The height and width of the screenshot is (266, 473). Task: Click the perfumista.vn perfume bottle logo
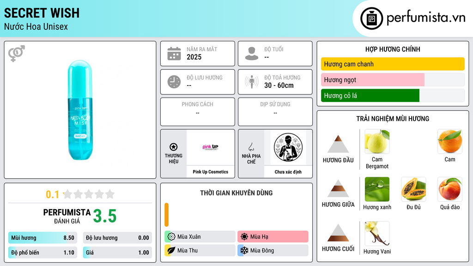coord(371,18)
